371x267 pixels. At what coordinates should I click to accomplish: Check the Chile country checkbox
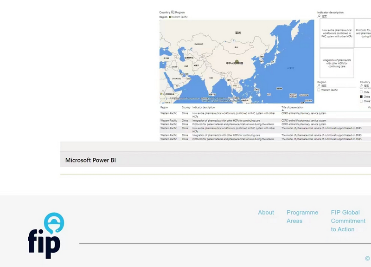[362, 92]
